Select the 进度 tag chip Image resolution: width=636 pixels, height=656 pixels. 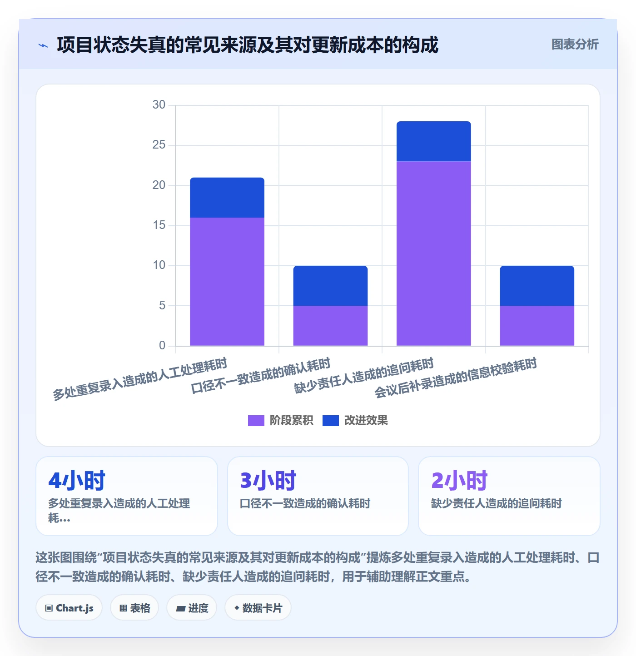(192, 608)
